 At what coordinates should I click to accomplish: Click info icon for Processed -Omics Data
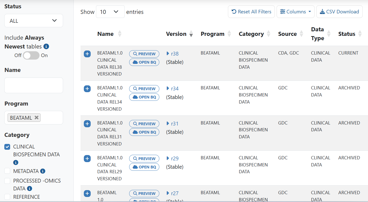(x=30, y=189)
